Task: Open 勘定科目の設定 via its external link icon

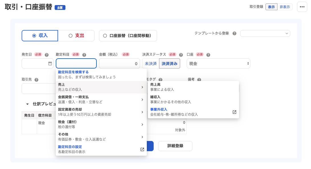Action: pos(142,149)
